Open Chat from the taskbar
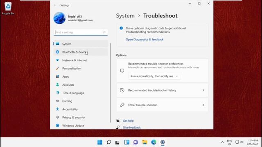Viewport: 262px width, 147px height. (136, 142)
